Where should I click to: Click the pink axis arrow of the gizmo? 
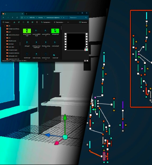(x=57, y=143)
